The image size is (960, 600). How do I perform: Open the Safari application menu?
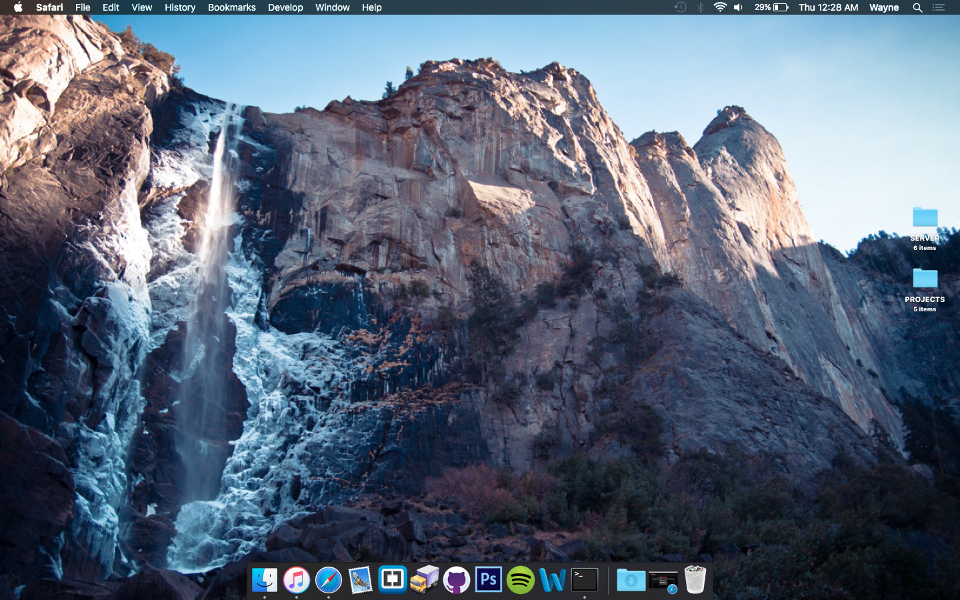[x=49, y=7]
